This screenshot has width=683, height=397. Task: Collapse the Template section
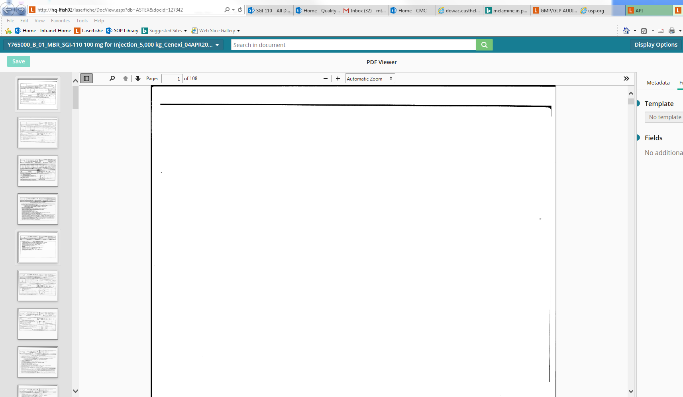[x=638, y=104]
